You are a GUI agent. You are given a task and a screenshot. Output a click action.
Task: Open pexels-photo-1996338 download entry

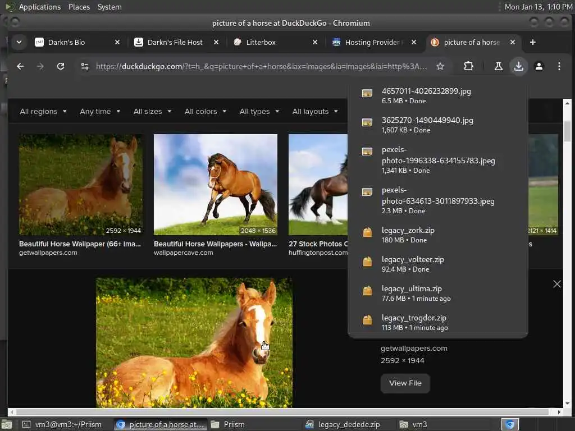pos(438,160)
